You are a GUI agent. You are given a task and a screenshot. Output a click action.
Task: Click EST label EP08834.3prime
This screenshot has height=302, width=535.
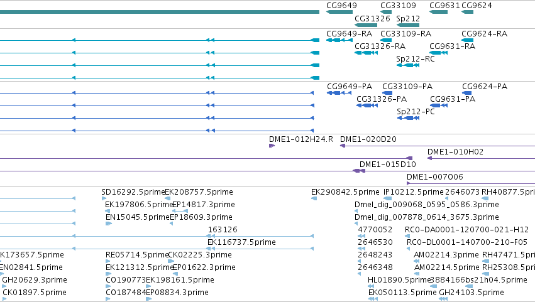(x=177, y=293)
